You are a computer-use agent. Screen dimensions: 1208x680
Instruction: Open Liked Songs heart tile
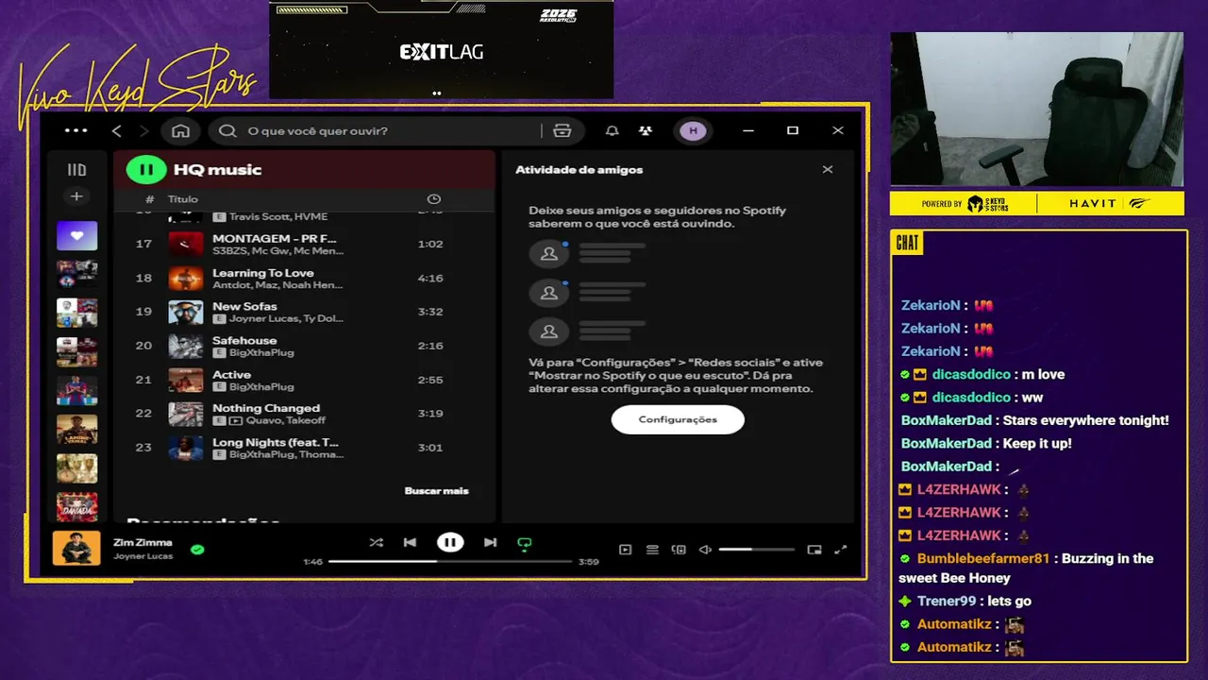pyautogui.click(x=76, y=235)
